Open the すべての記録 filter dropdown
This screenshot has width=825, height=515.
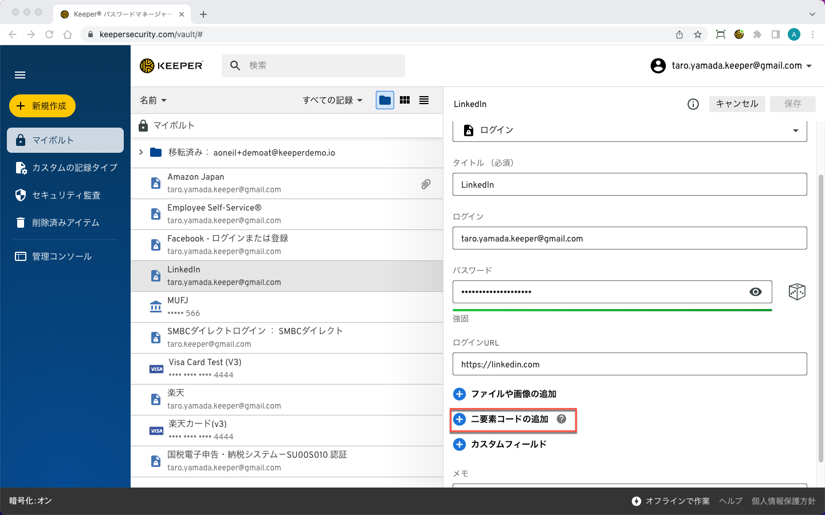click(x=332, y=100)
